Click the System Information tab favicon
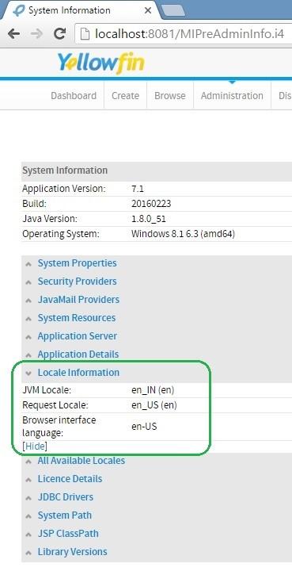The width and height of the screenshot is (292, 571). click(18, 10)
